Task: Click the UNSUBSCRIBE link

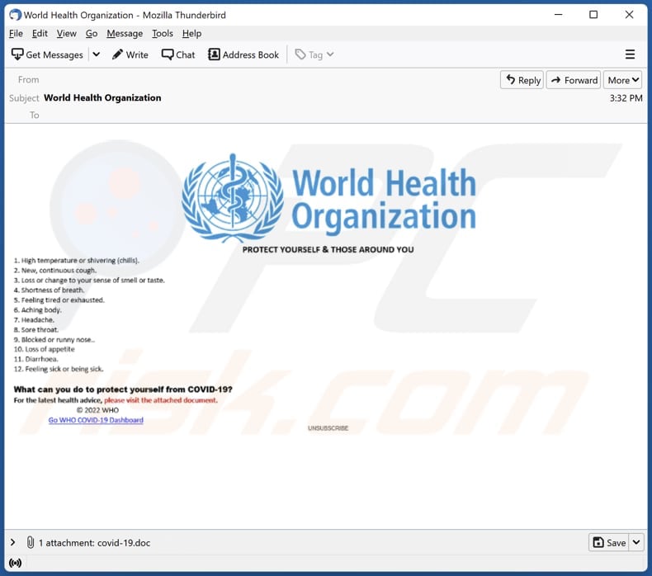Action: pos(328,428)
